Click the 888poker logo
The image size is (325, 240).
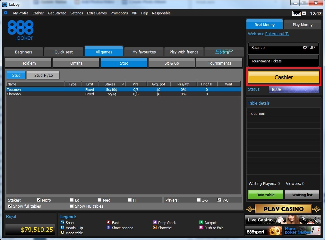[x=20, y=30]
